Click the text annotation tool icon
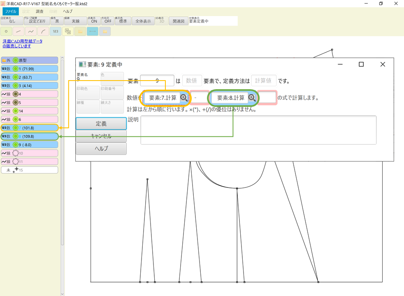 [x=68, y=31]
